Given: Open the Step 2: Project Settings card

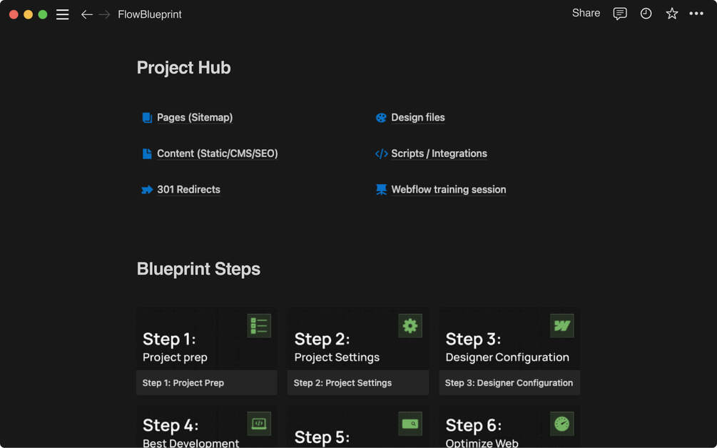Looking at the screenshot, I should 357,383.
